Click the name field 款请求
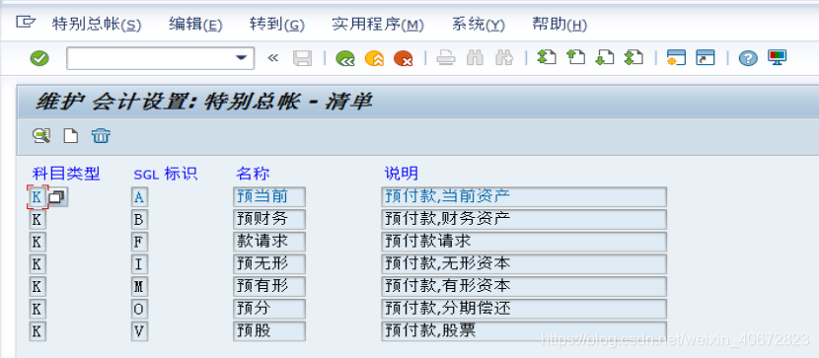The width and height of the screenshot is (819, 358). tap(269, 242)
